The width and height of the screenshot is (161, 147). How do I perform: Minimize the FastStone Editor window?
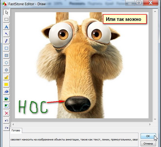(130, 3)
